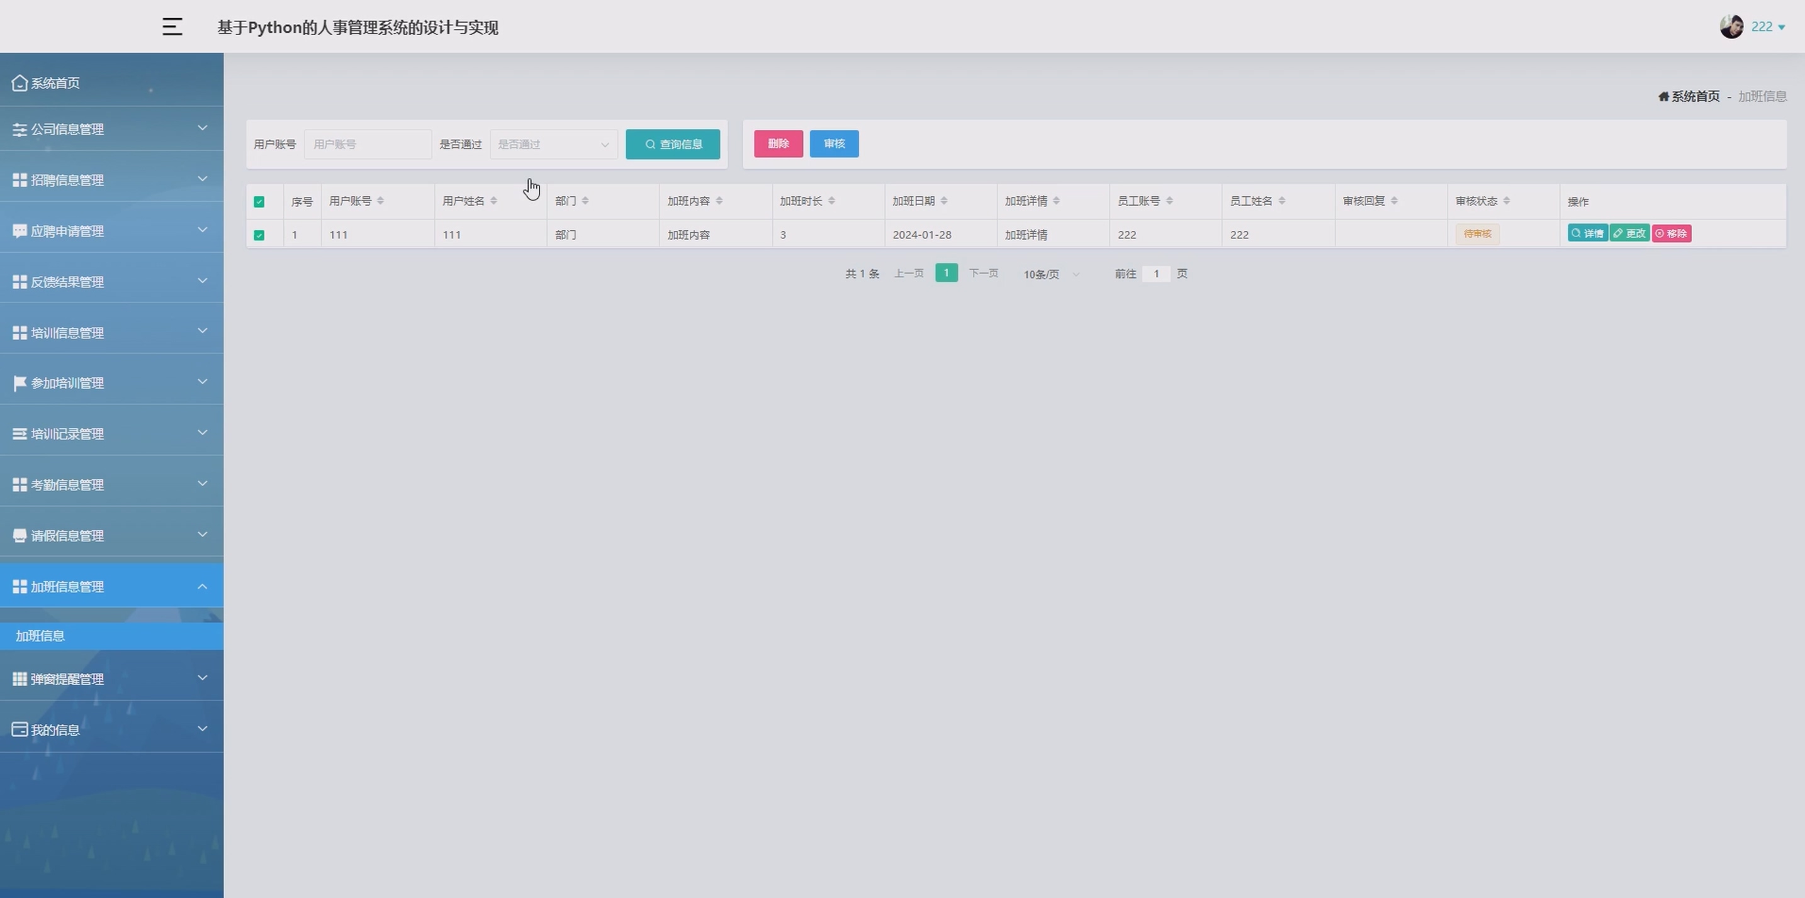Click the 公司信息管理 sliders icon

point(20,130)
